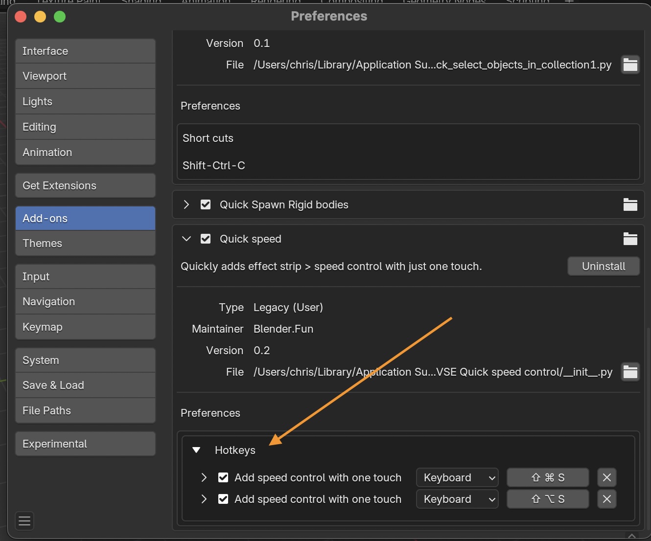The height and width of the screenshot is (541, 651).
Task: Click the Blender.Fun maintainer text
Action: [x=283, y=329]
